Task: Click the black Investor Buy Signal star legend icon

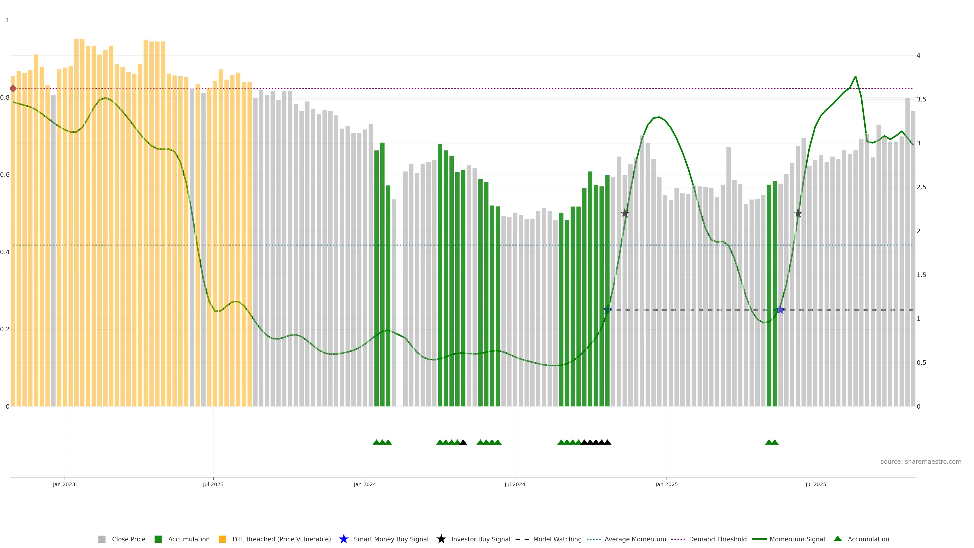Action: (441, 539)
